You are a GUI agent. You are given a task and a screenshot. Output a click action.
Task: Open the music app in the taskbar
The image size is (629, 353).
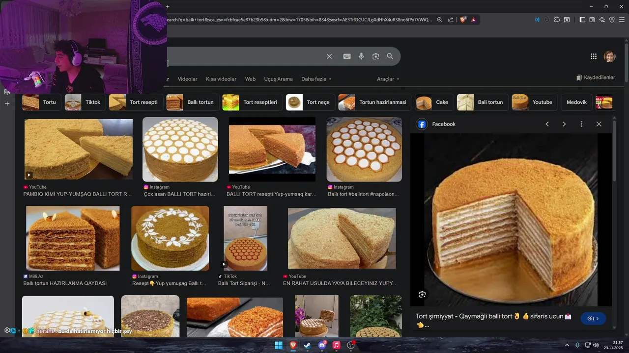point(336,345)
